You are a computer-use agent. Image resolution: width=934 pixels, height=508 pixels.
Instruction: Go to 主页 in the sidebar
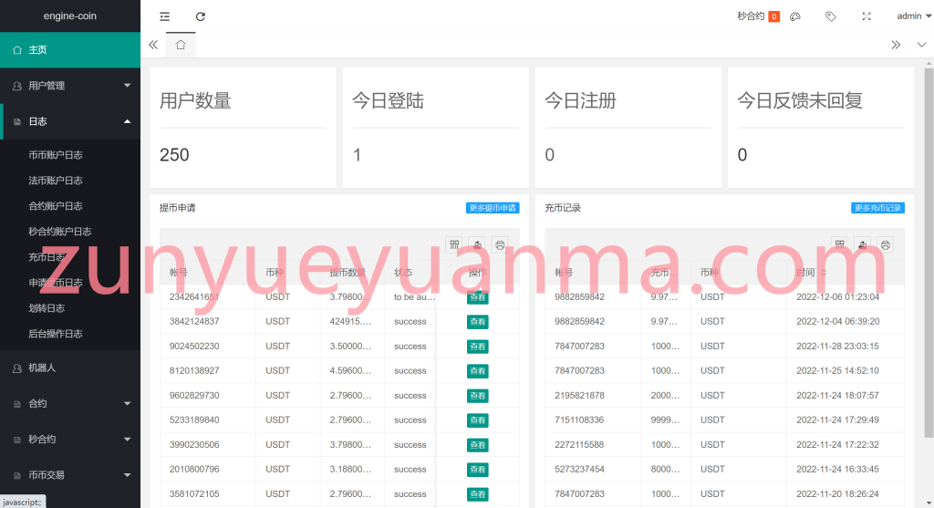70,50
